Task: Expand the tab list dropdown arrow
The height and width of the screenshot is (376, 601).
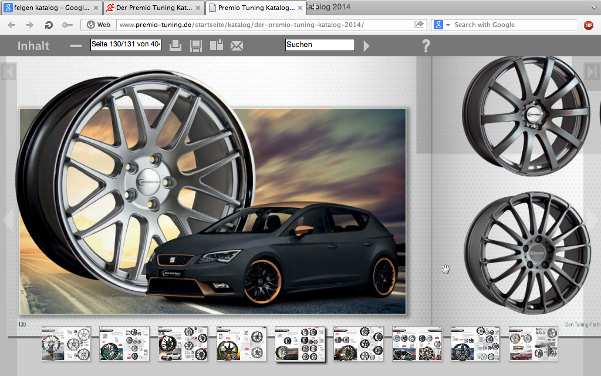Action: point(594,8)
